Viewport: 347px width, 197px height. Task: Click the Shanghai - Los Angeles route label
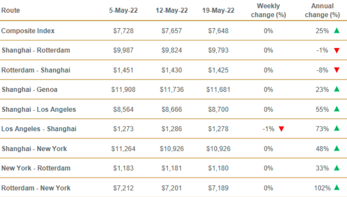(39, 109)
